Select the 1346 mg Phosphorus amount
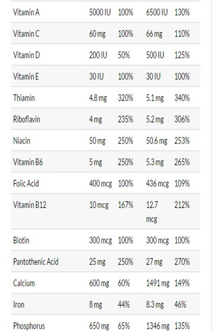The width and height of the screenshot is (212, 331). click(x=158, y=326)
